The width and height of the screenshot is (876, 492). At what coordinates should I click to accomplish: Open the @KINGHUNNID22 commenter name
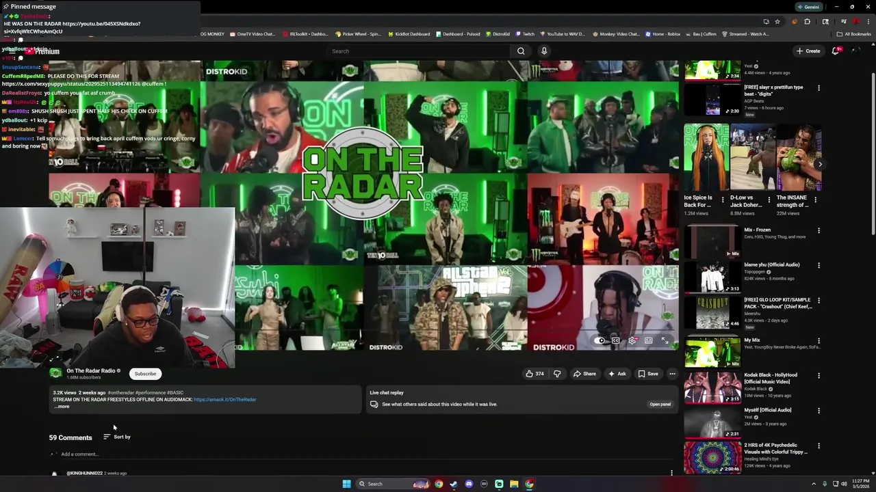pyautogui.click(x=84, y=473)
